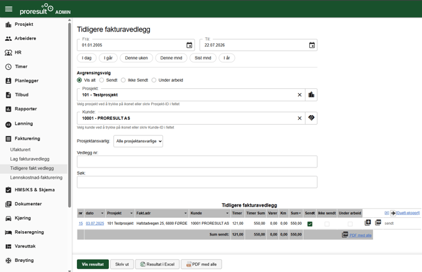Click the Lønning sidebar icon
This screenshot has height=272, width=422.
(x=8, y=124)
